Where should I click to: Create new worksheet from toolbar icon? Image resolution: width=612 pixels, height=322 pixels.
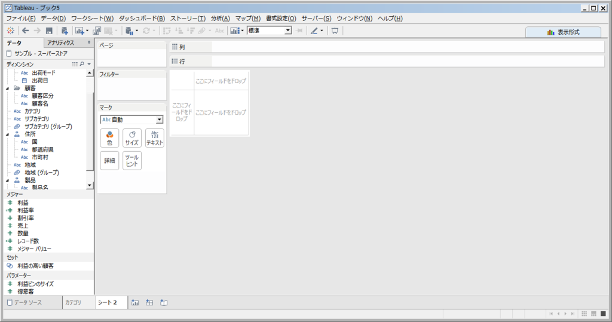79,30
